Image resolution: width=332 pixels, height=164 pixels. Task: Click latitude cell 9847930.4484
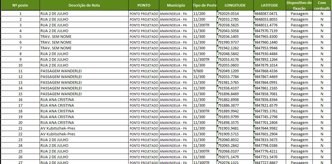pos(269,54)
